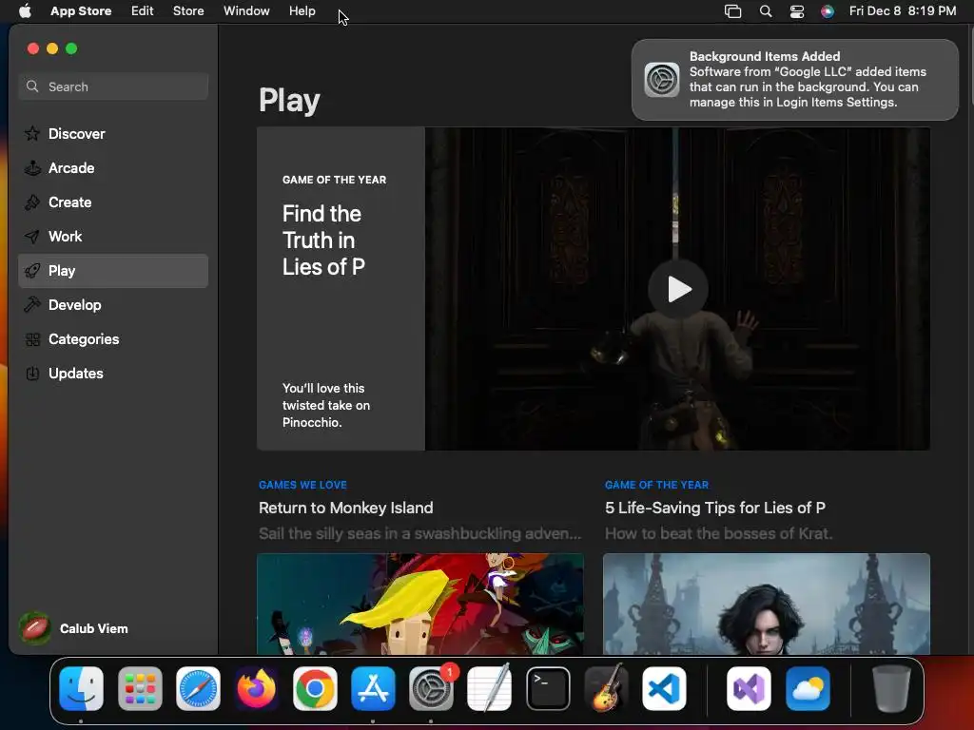Click the GAMES WE LOVE label

point(302,485)
